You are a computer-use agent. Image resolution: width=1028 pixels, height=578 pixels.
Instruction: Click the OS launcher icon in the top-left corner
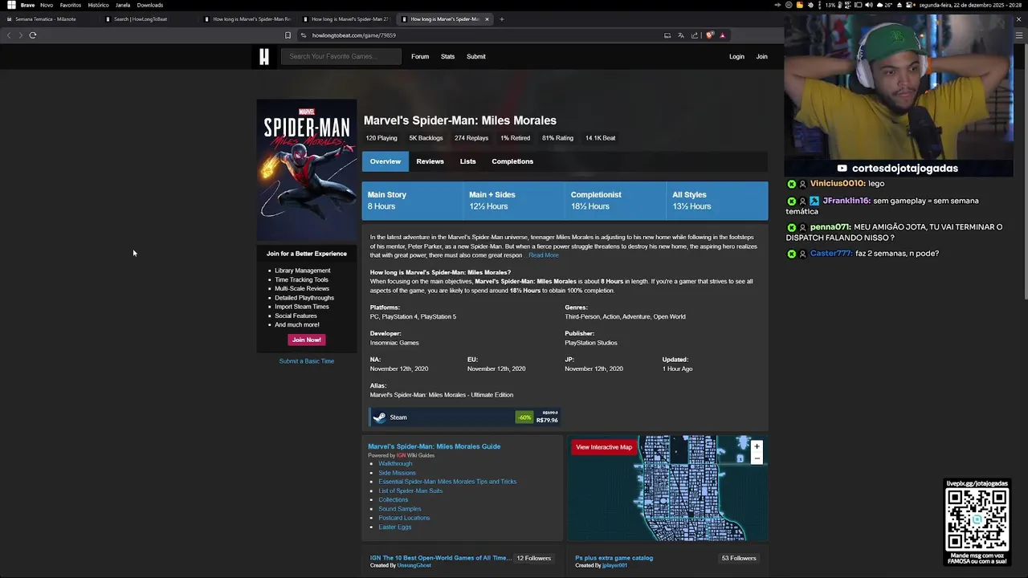click(x=11, y=5)
